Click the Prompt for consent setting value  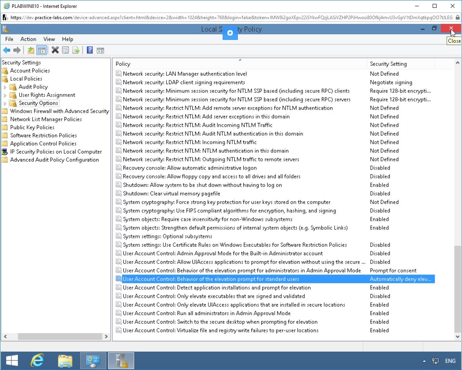click(x=393, y=271)
